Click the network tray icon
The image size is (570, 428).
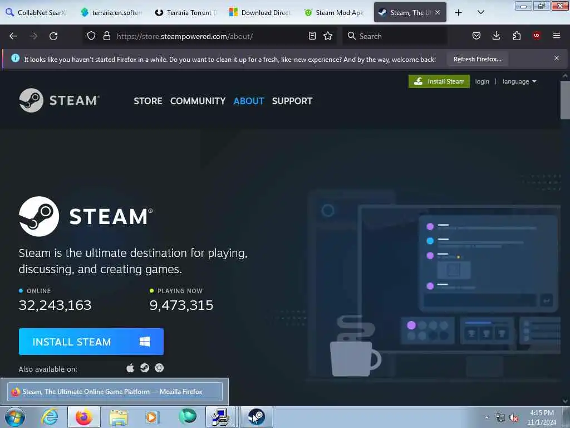500,417
